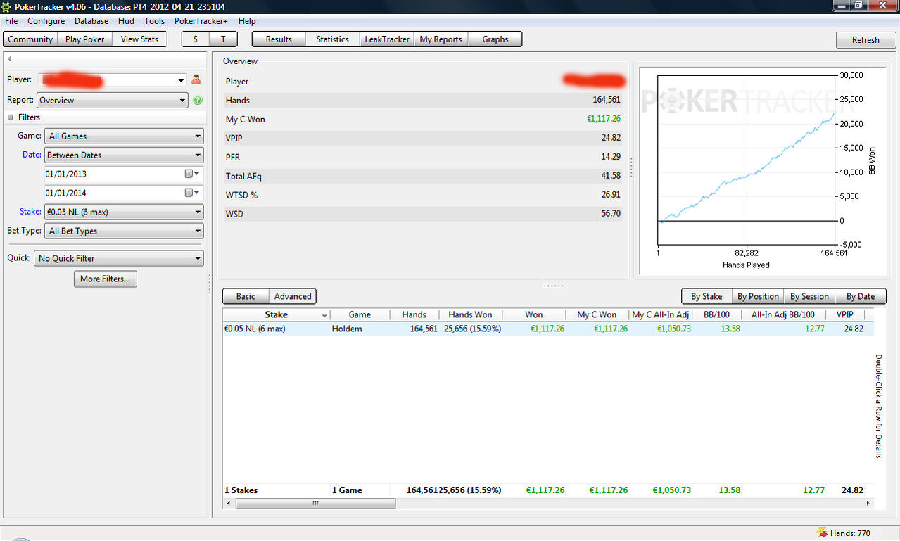Sort by the Hands Won column header
The height and width of the screenshot is (541, 900).
pos(470,315)
